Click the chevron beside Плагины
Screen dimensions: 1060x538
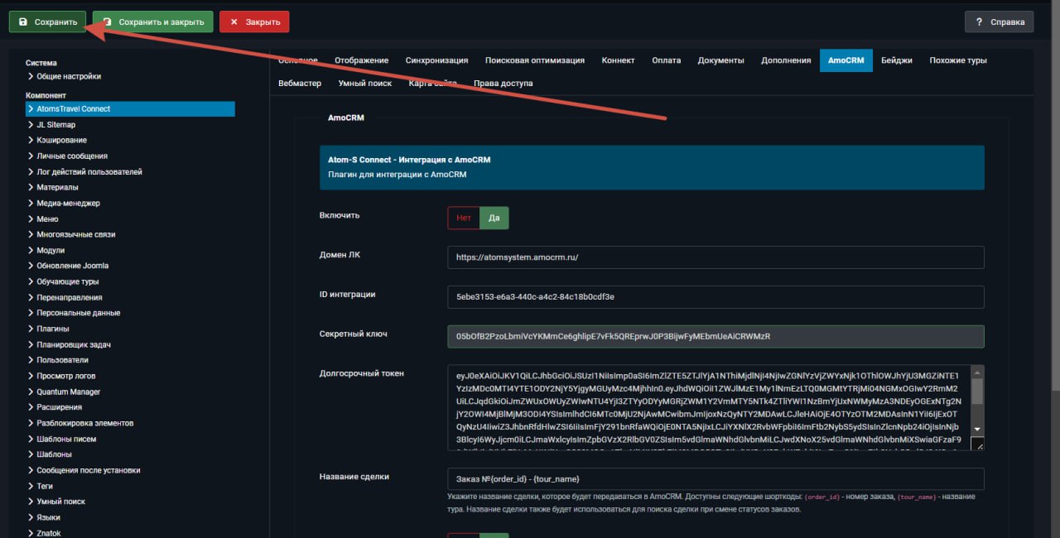pos(31,329)
